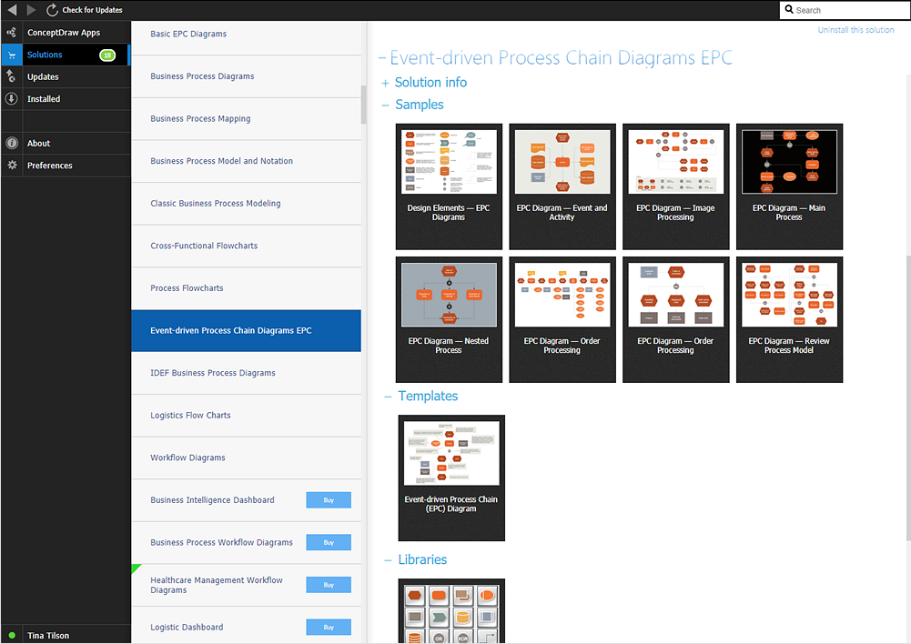Click the search magnifier icon
911x644 pixels.
click(789, 9)
